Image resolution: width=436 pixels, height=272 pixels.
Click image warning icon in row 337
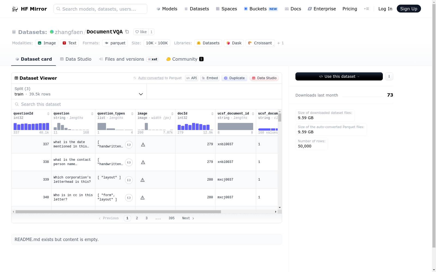coord(143,145)
